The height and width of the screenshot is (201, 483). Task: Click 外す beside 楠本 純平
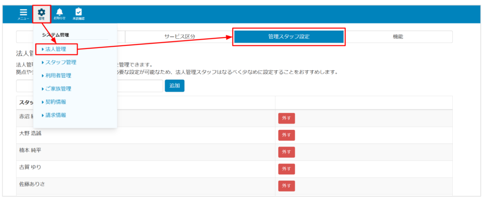[286, 152]
